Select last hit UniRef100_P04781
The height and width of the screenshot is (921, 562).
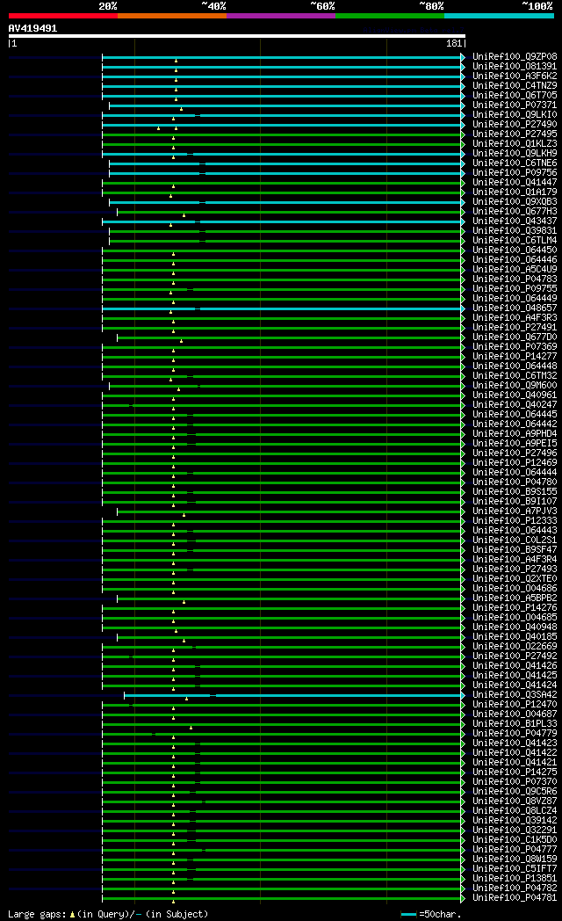coord(515,898)
